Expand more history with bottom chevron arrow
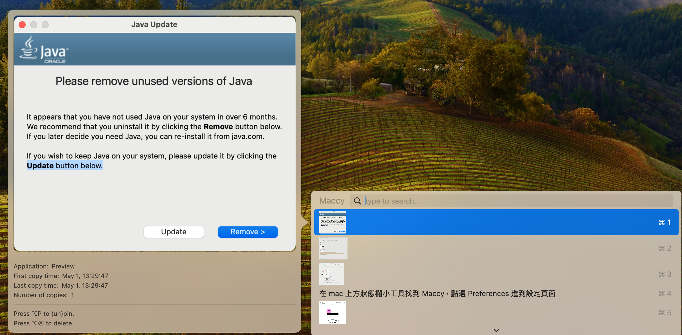Screen dimensions: 682x335 coord(496,330)
